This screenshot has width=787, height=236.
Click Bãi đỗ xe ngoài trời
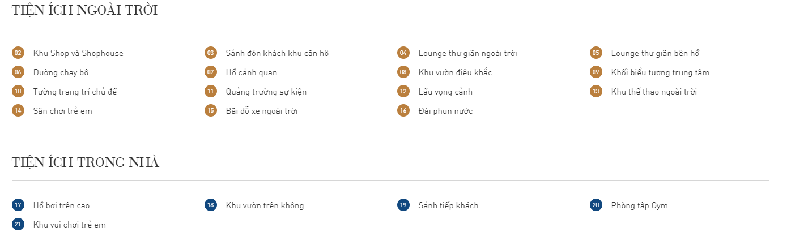(x=262, y=111)
